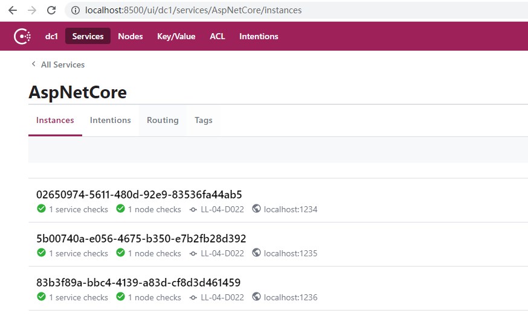528x325 pixels.
Task: Reload the page with refresh icon
Action: coord(51,10)
